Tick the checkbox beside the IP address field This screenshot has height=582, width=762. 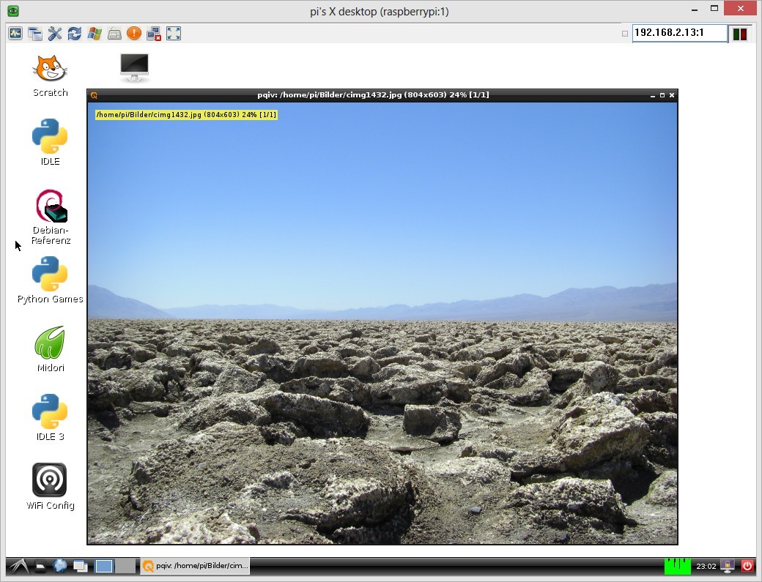[x=625, y=34]
